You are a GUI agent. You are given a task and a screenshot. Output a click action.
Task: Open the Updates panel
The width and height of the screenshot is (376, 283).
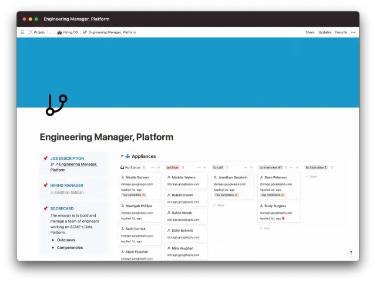325,32
